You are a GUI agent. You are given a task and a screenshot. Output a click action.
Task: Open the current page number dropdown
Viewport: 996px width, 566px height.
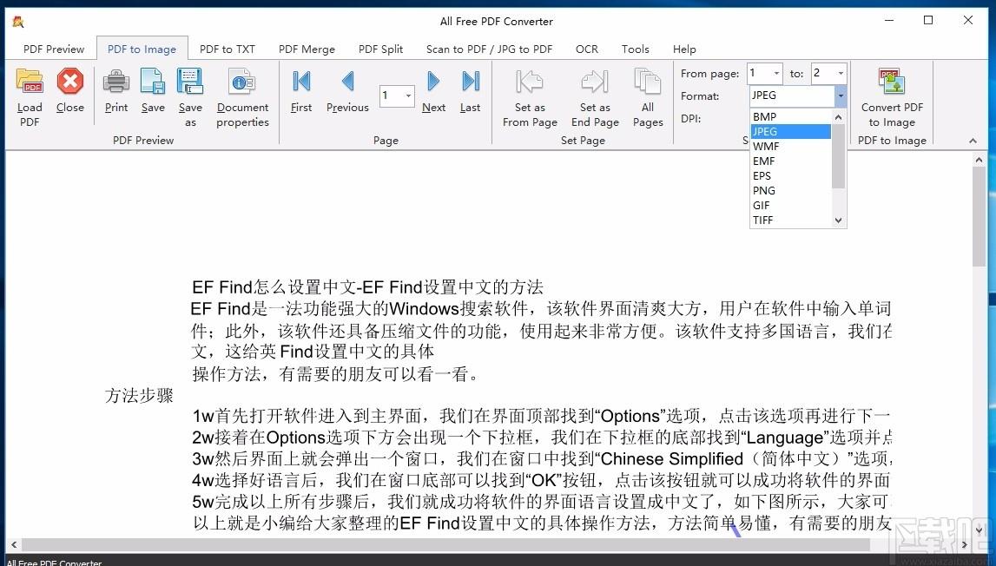click(x=408, y=95)
